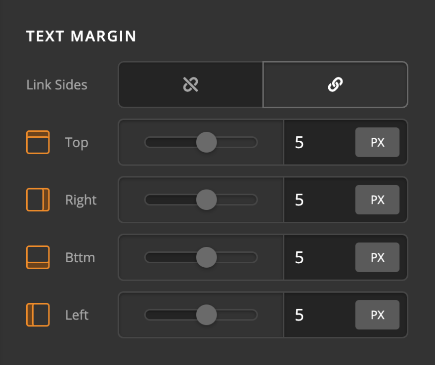435x365 pixels.
Task: Toggle the Link Sides control
Action: pyautogui.click(x=336, y=84)
